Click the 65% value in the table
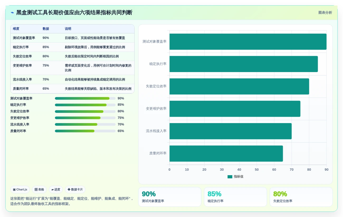Image resolution: width=343 pixels, height=217 pixels. (x=46, y=89)
